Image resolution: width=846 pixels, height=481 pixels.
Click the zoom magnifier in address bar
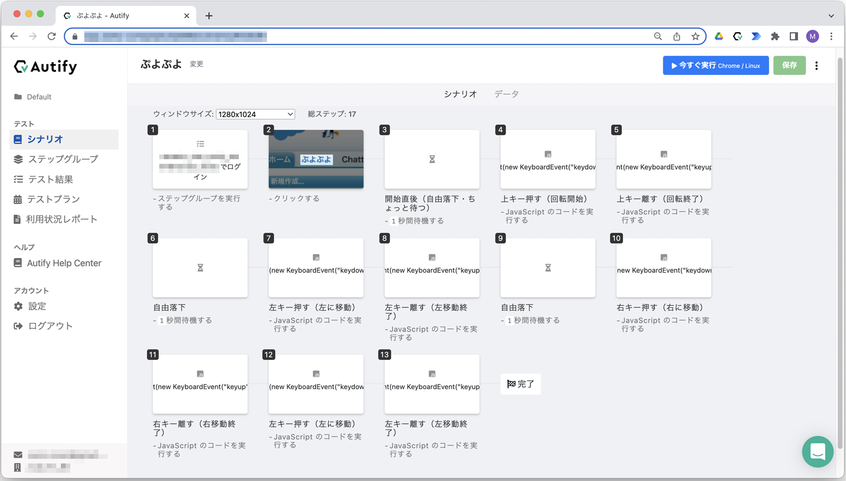pyautogui.click(x=658, y=36)
